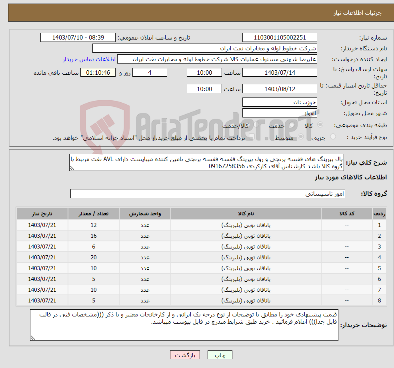Click the بازگشت (back) button
This screenshot has height=368, width=394.
coord(185,355)
